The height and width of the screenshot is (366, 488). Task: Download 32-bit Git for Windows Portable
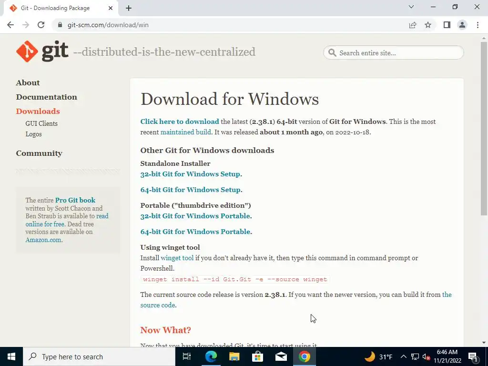coord(195,216)
